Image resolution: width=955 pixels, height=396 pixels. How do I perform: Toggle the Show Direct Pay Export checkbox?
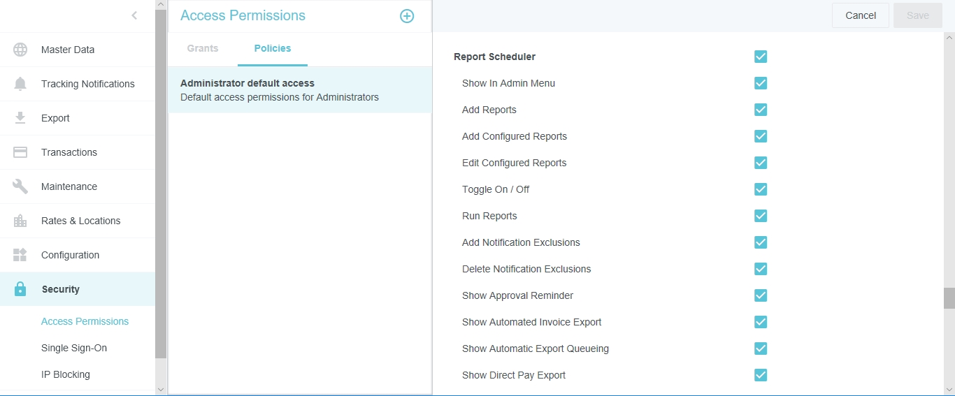pyautogui.click(x=761, y=375)
